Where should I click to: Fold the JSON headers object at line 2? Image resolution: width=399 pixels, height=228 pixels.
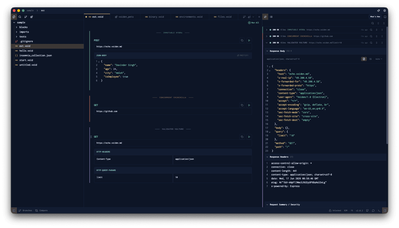point(270,70)
